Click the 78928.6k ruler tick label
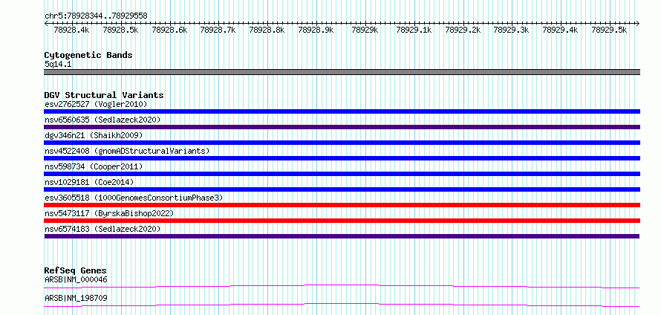 169,30
